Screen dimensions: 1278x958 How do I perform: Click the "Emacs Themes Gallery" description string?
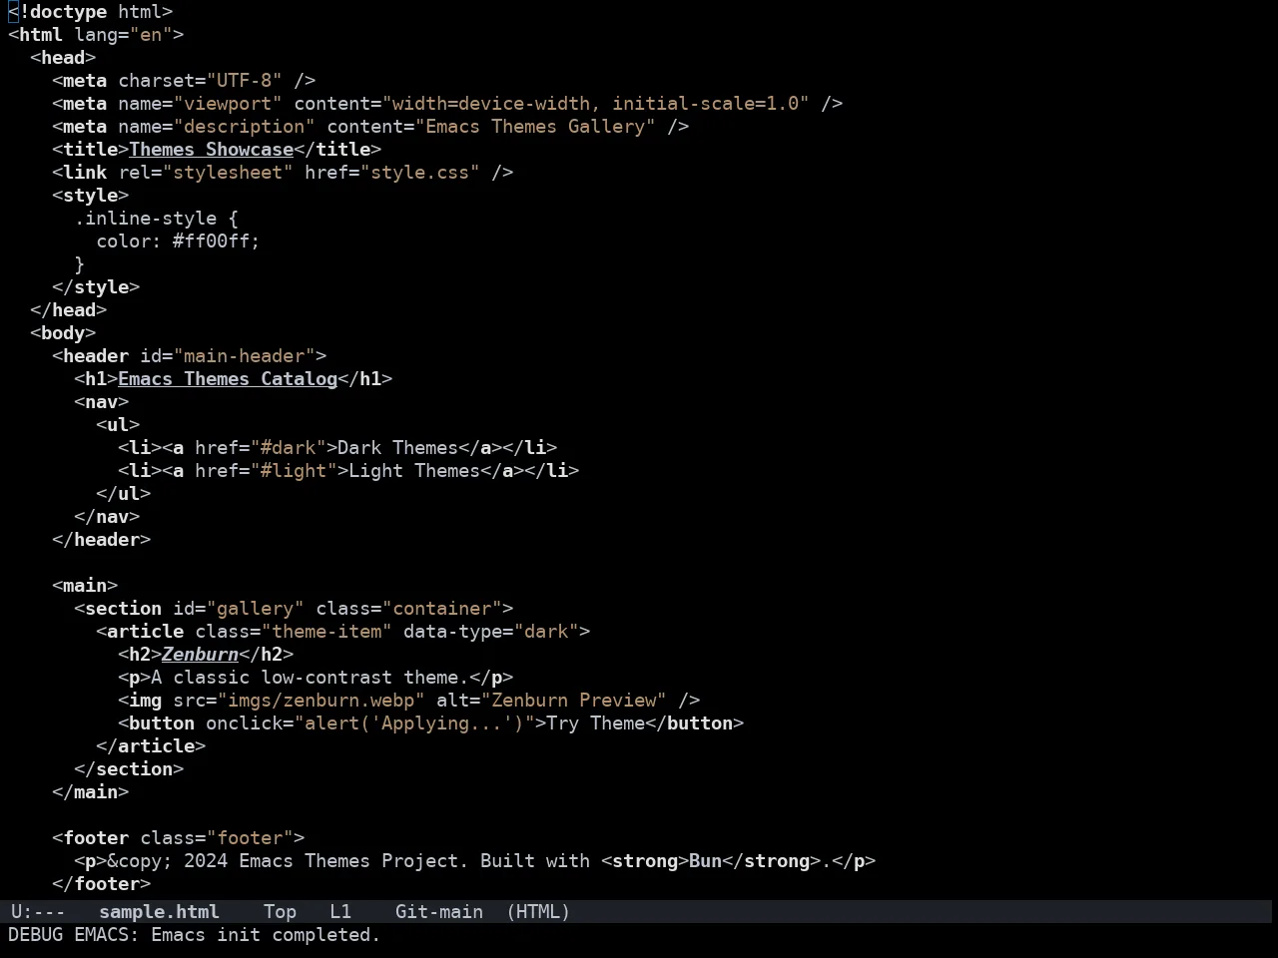coord(535,127)
